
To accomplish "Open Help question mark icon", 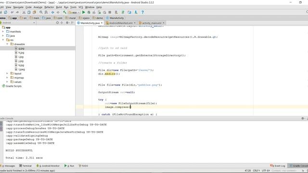I will tap(142, 12).
